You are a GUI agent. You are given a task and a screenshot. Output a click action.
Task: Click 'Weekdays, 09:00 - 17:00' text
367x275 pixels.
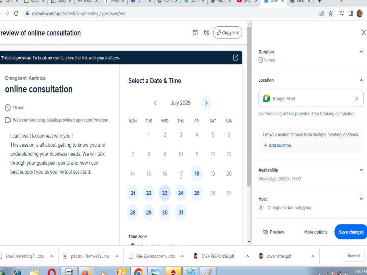point(280,179)
